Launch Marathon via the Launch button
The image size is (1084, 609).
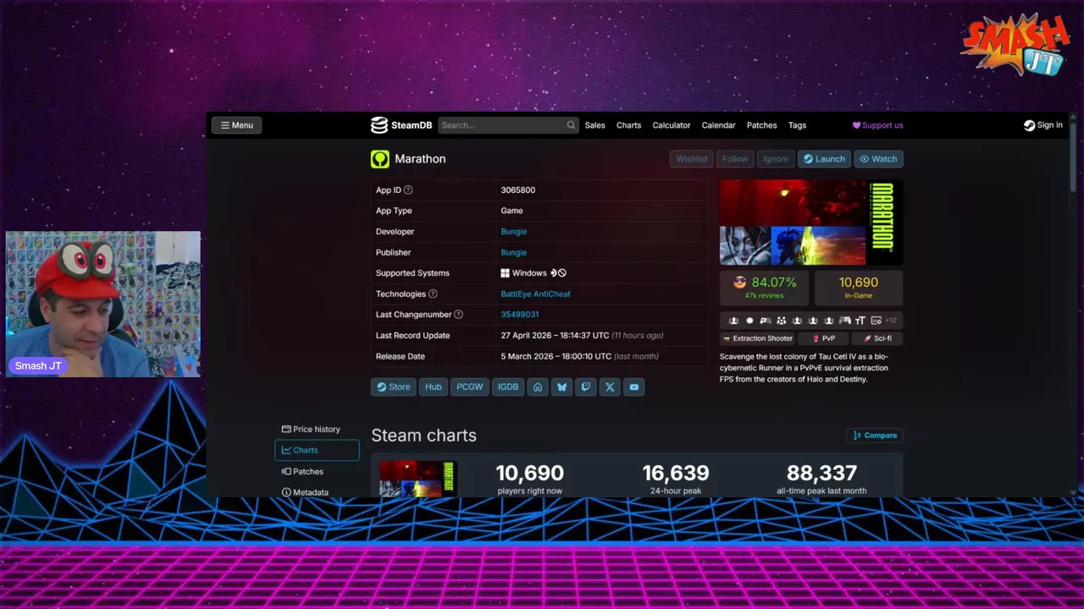coord(824,159)
